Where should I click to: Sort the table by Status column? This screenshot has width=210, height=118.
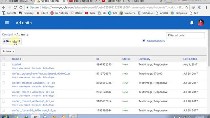pyautogui.click(x=126, y=59)
